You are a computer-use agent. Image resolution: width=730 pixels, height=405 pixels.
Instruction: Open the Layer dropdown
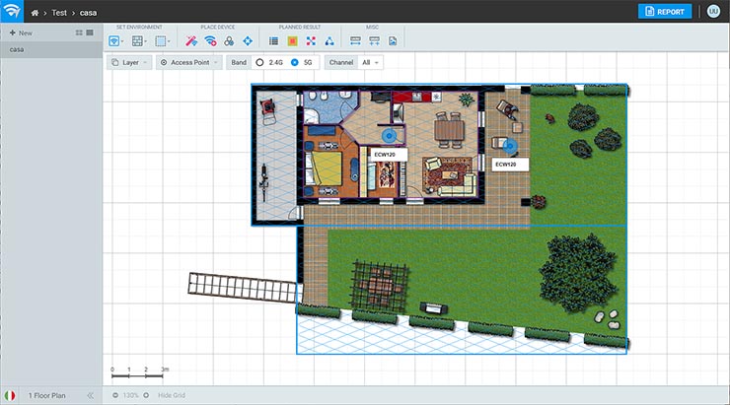129,62
